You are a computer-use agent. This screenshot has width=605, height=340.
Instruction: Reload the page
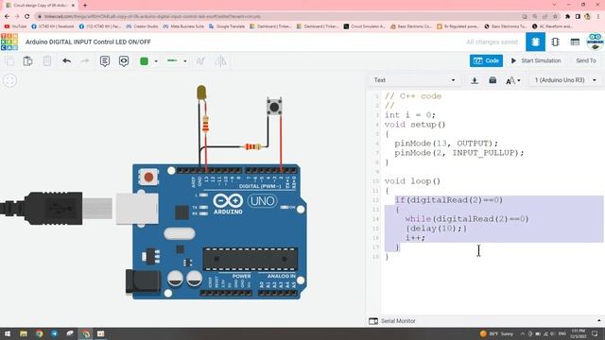coord(27,16)
